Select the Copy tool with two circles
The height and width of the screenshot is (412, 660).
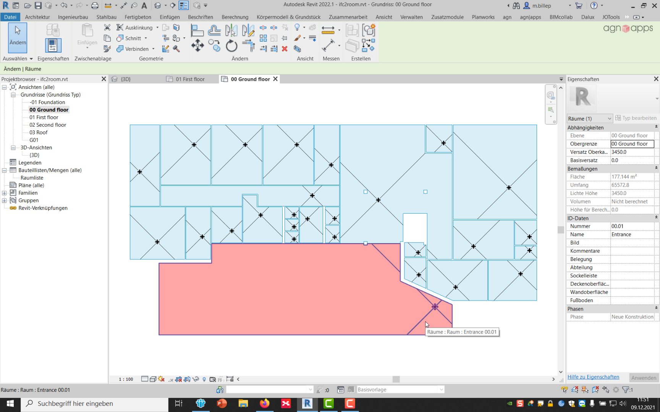point(214,45)
